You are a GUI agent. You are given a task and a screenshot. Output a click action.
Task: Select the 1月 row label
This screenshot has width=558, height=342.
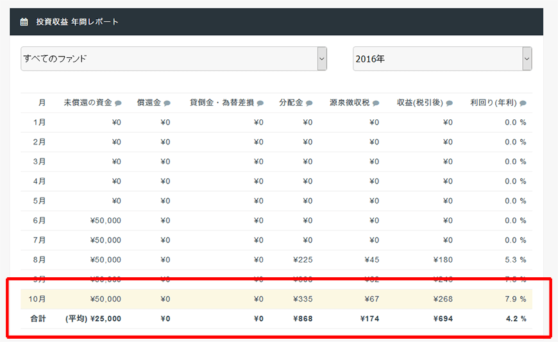pos(40,123)
